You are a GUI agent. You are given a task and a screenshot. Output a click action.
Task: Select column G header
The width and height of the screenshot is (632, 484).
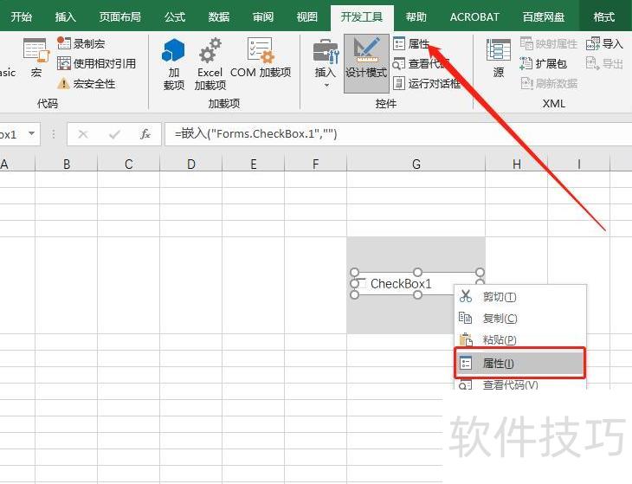pyautogui.click(x=416, y=164)
